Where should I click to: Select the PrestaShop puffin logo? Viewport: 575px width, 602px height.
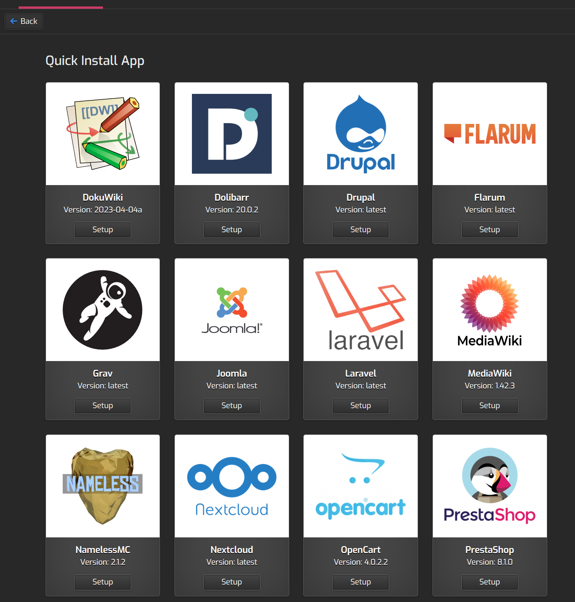[x=489, y=486]
